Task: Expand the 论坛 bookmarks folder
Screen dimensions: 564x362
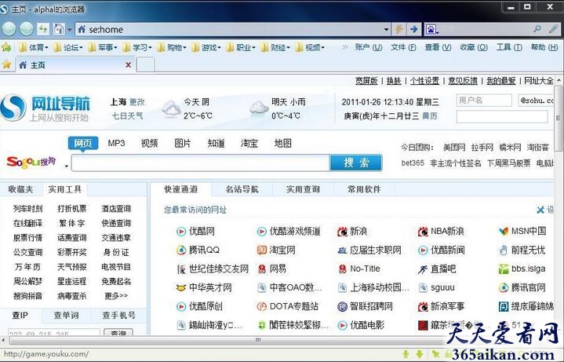Action: pos(67,47)
